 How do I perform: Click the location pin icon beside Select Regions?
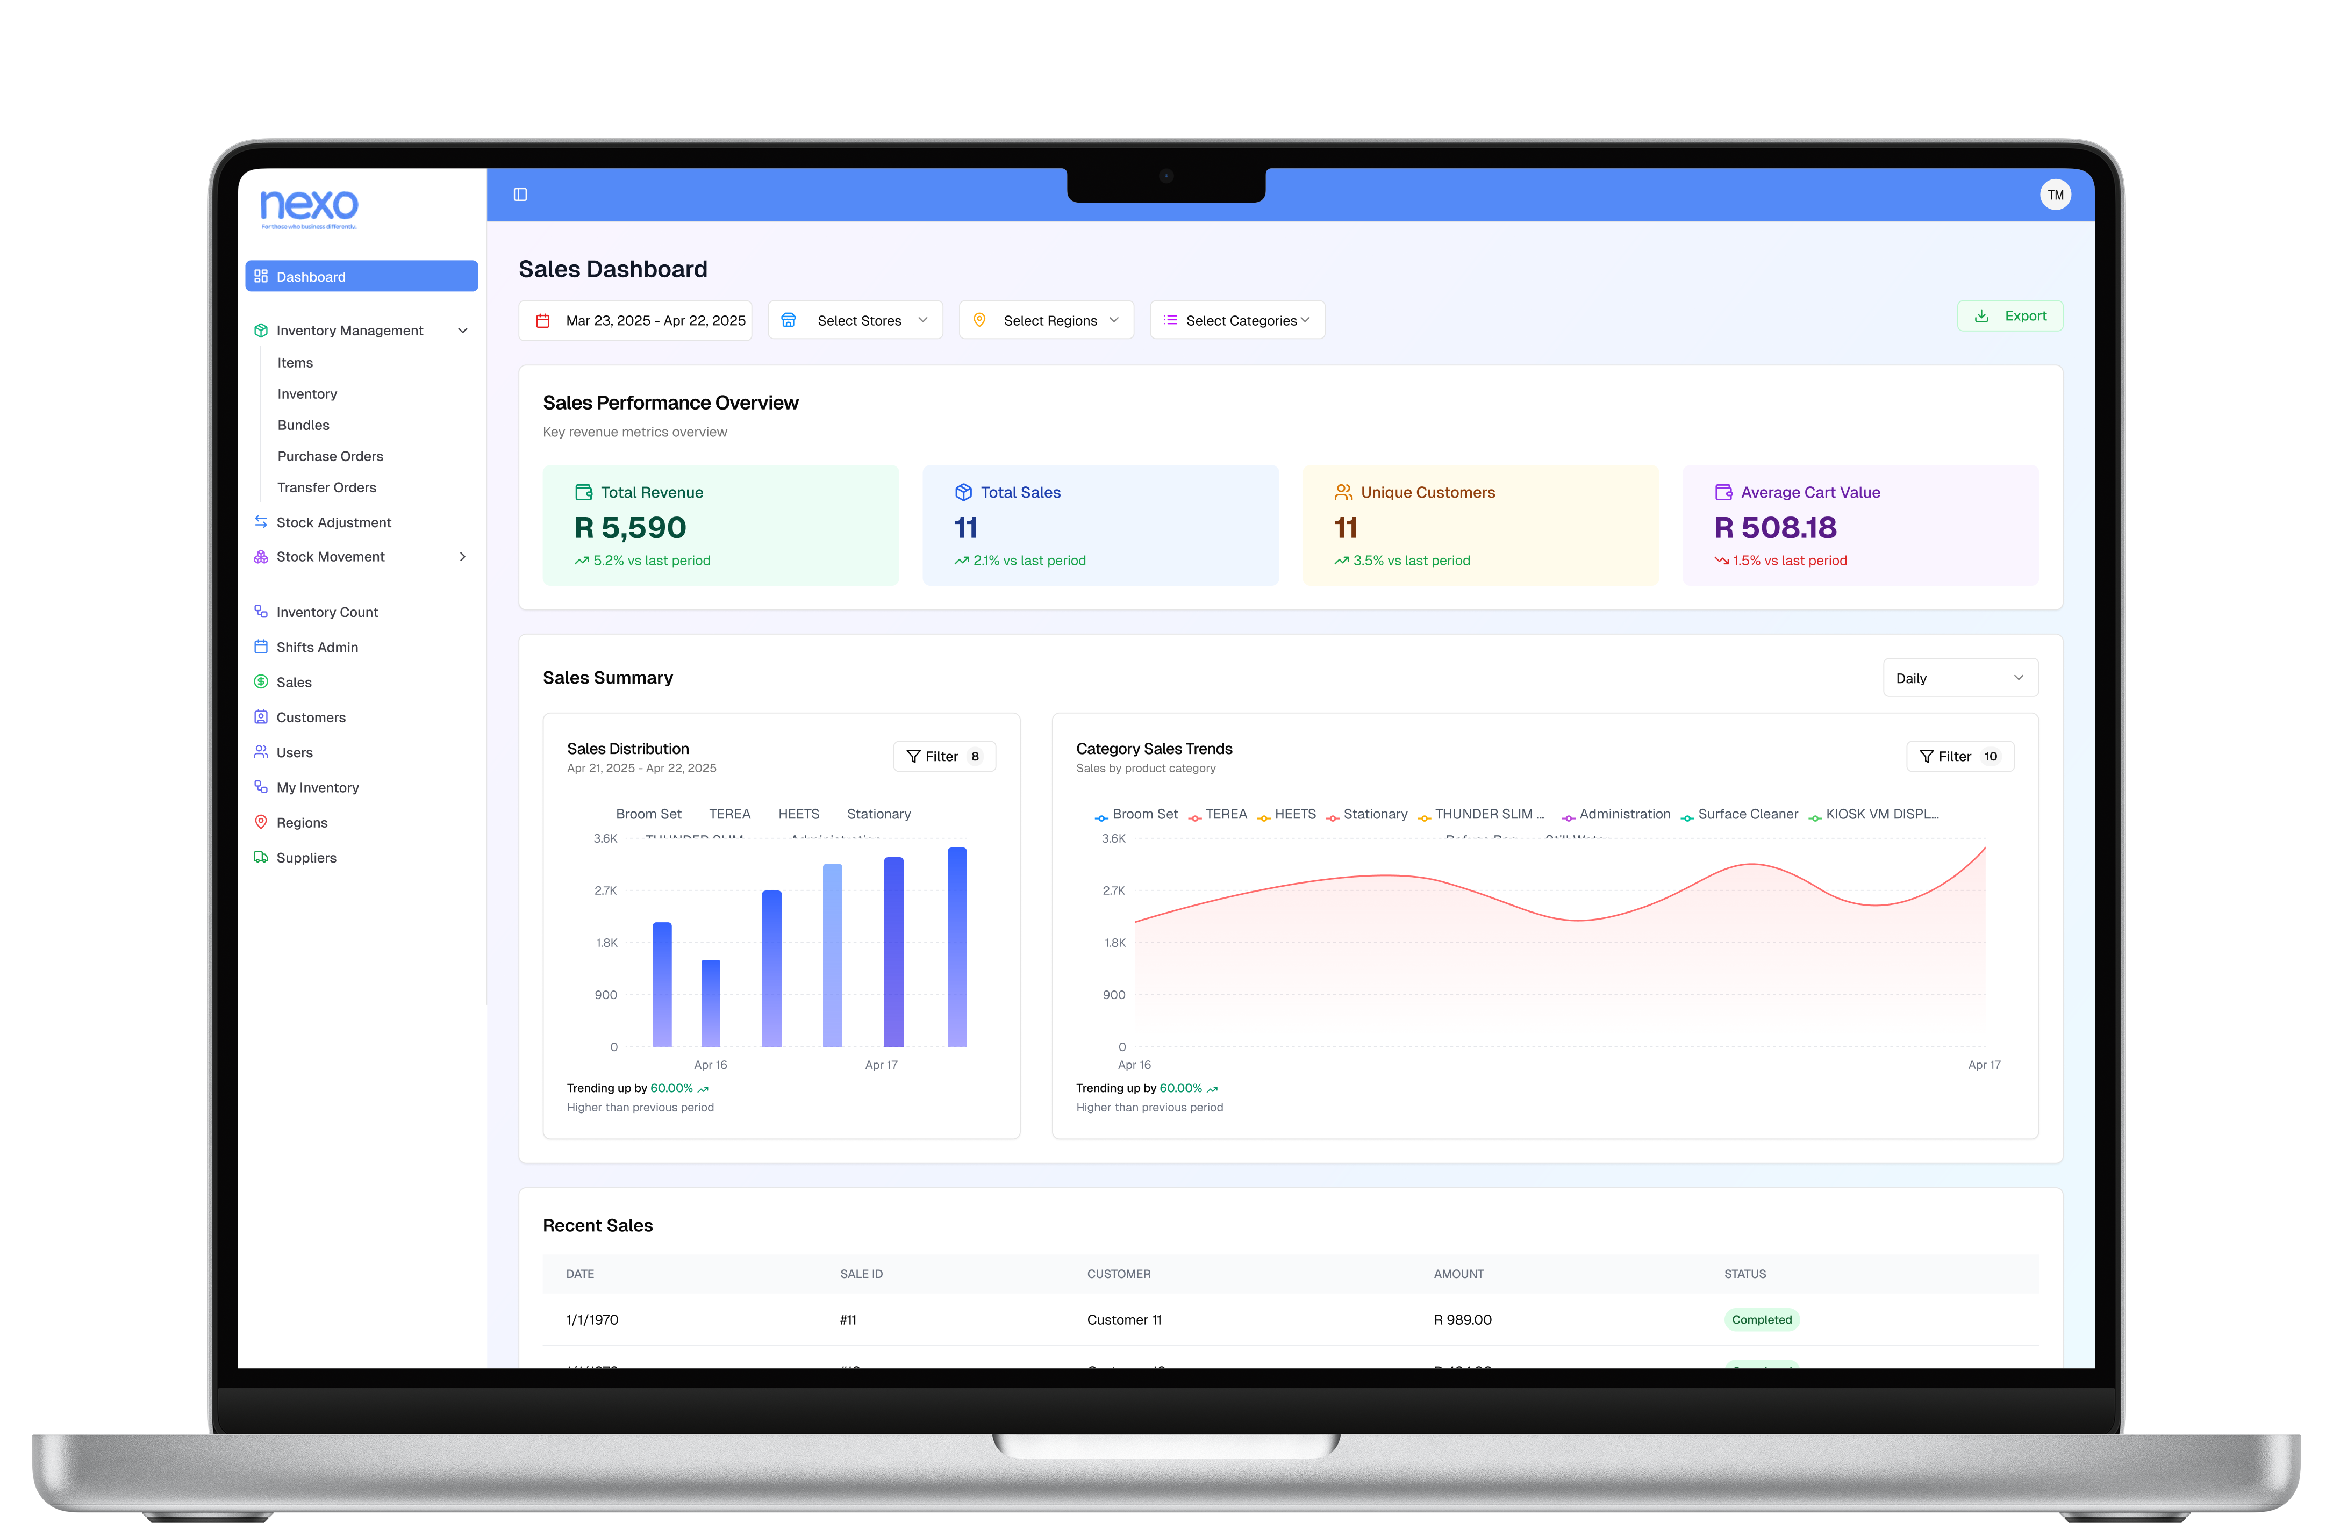(x=978, y=320)
